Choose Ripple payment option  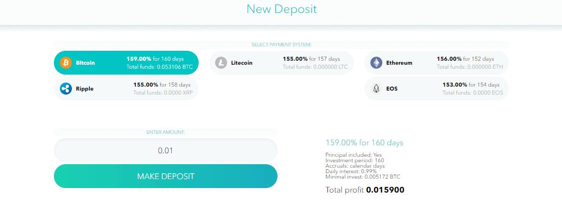click(x=126, y=89)
